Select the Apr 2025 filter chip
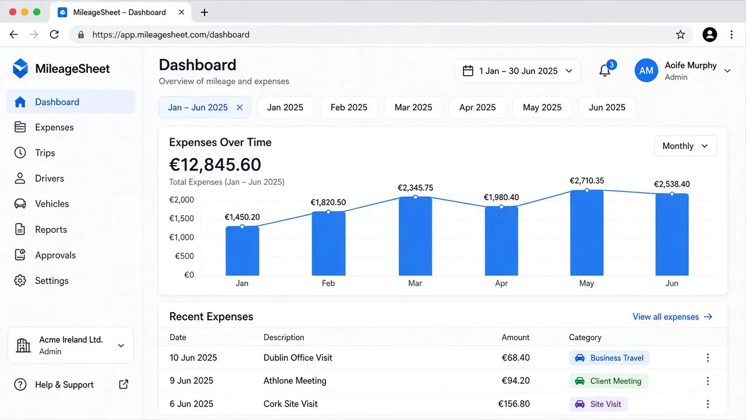Viewport: 746px width, 420px height. [477, 107]
